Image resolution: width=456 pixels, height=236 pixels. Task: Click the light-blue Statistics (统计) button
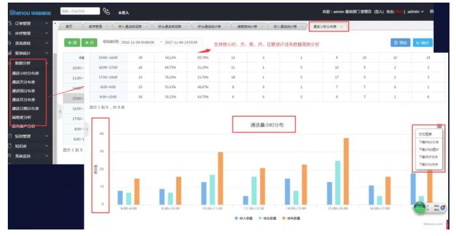point(423,43)
